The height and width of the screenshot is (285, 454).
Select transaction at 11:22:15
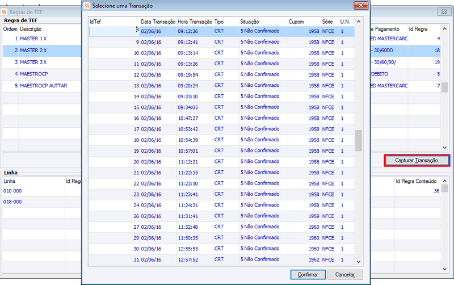pyautogui.click(x=221, y=173)
